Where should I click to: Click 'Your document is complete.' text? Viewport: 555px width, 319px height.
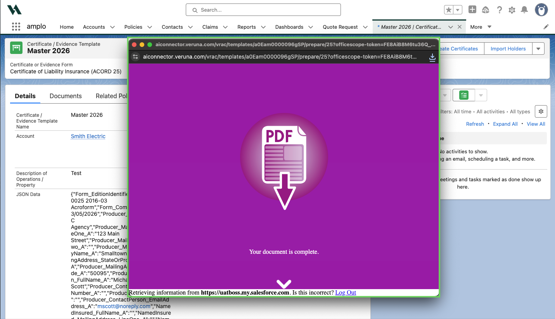click(x=284, y=252)
